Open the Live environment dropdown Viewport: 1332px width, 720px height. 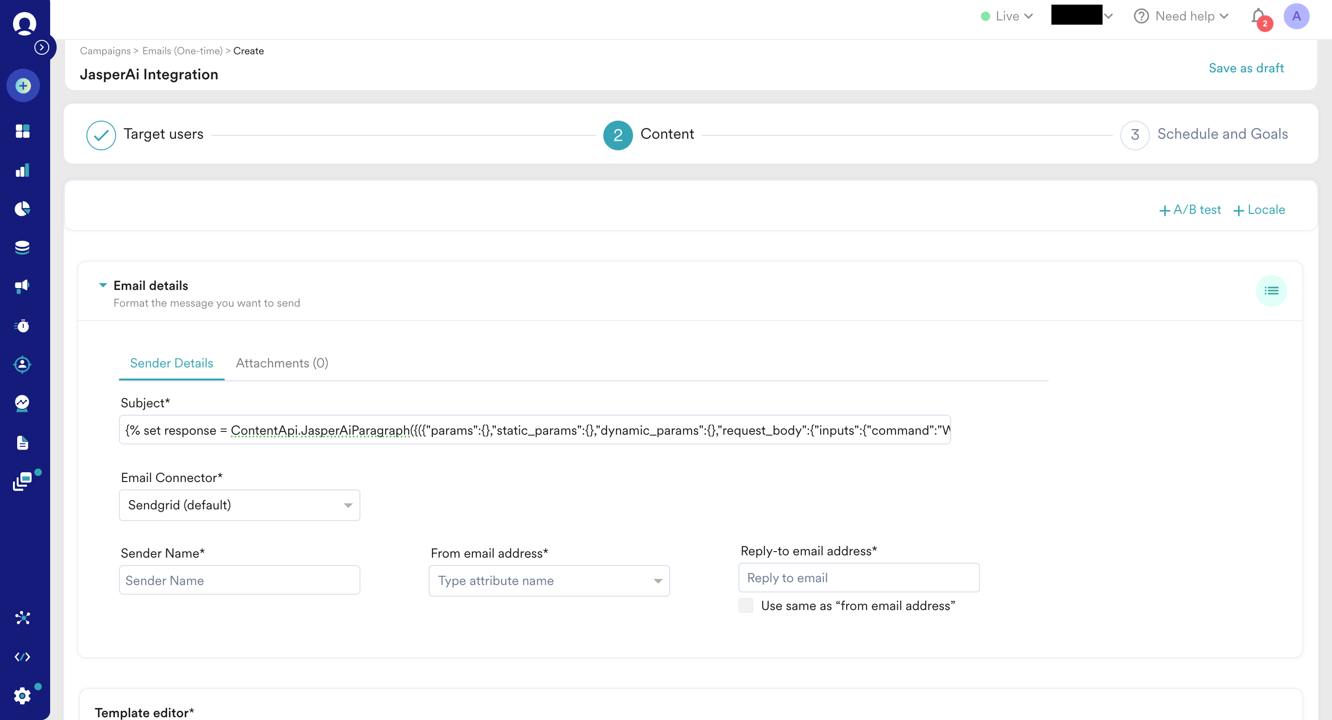(x=1007, y=17)
